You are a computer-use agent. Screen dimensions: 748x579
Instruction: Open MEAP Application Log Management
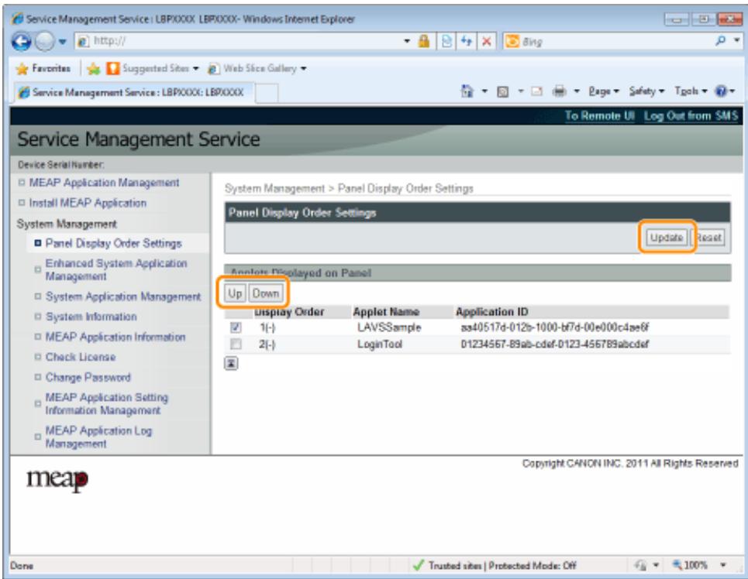coord(98,437)
